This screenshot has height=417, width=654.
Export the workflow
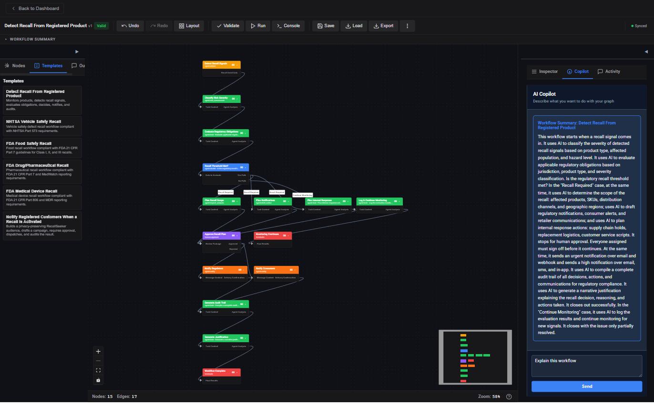383,26
